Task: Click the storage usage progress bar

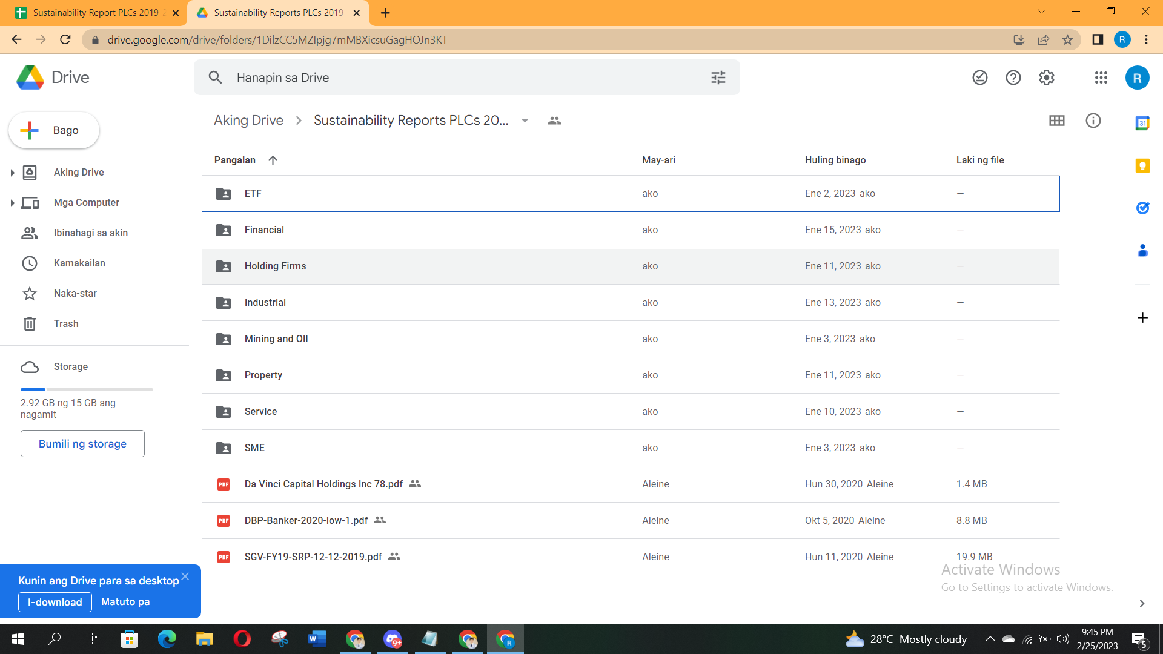Action: [87, 389]
